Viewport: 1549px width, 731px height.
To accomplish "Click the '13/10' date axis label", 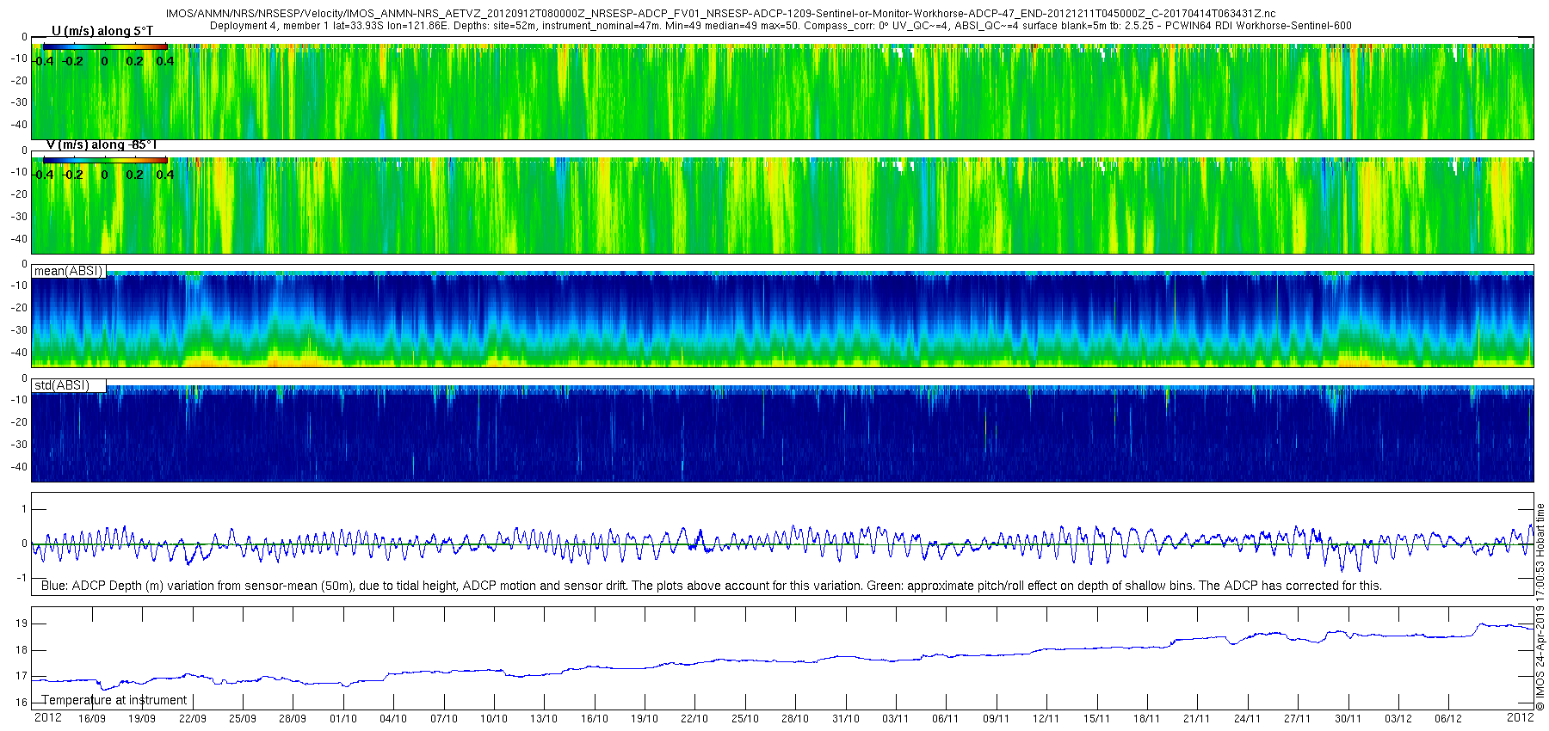I will (544, 719).
